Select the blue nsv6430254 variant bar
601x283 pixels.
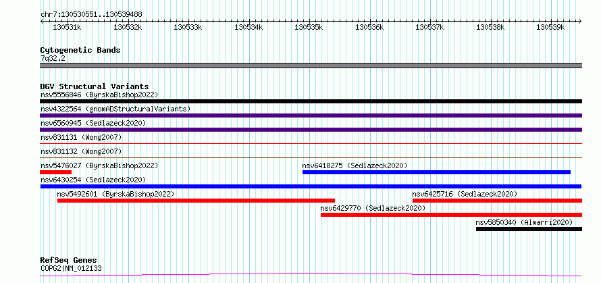[311, 186]
